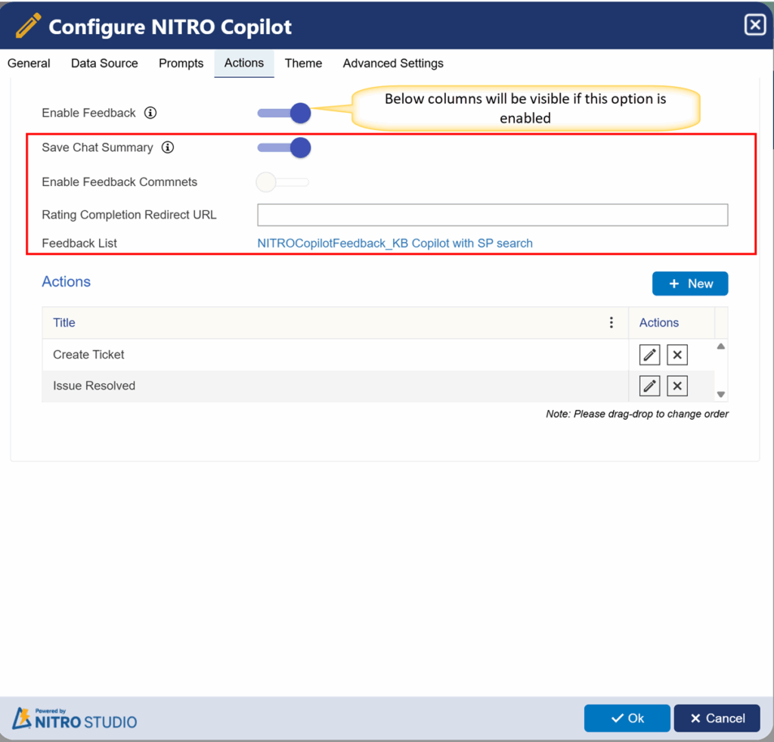Sort by the Title column header
774x742 pixels.
point(64,322)
